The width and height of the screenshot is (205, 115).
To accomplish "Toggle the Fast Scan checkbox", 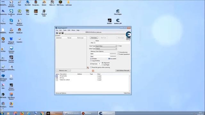I will coord(91,64).
